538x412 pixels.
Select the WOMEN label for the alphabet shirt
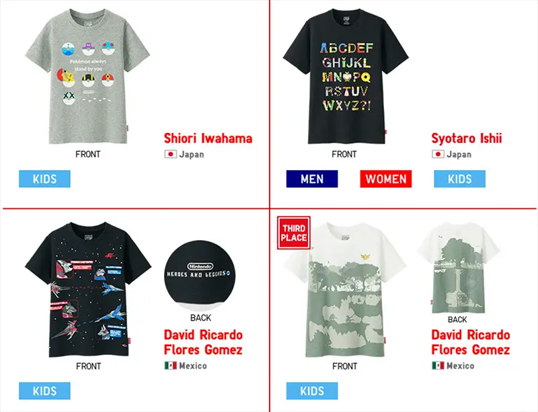pos(385,179)
